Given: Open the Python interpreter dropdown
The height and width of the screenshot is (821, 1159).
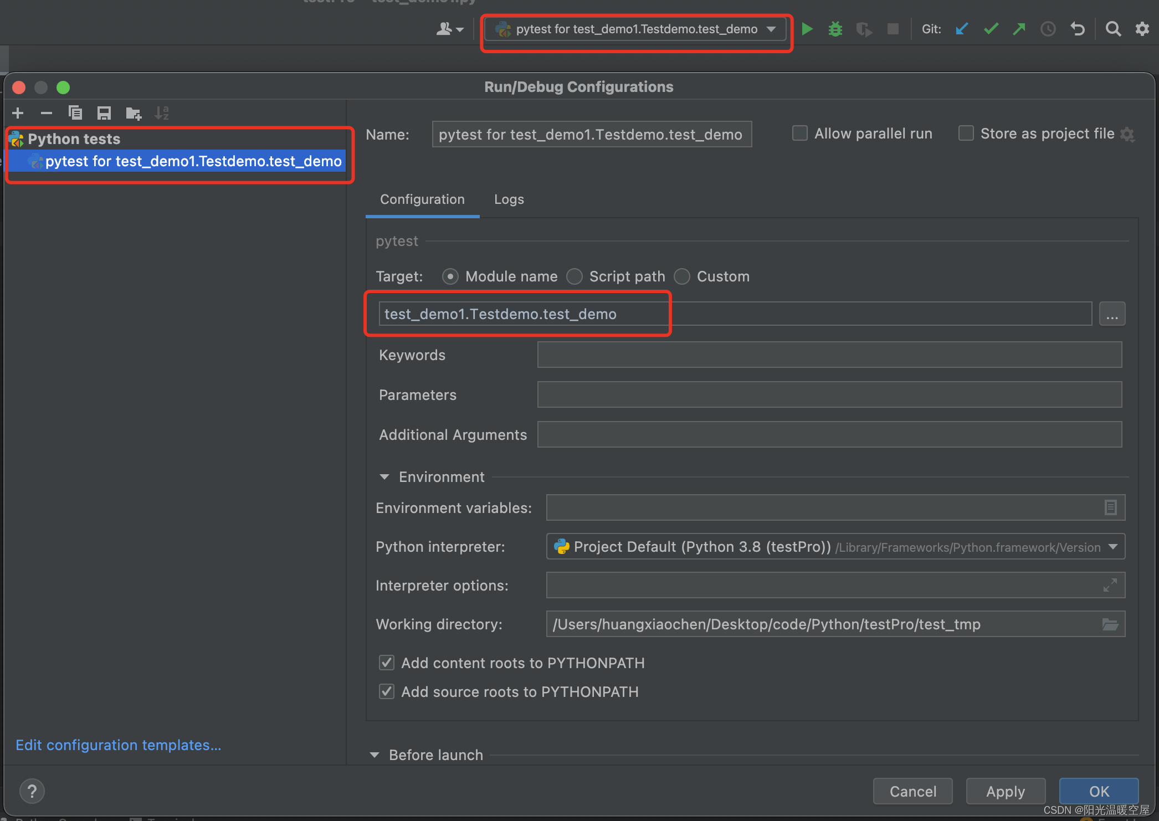Looking at the screenshot, I should (835, 547).
